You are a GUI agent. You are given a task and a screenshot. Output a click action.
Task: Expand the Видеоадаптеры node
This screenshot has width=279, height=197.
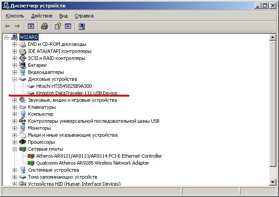[14, 72]
